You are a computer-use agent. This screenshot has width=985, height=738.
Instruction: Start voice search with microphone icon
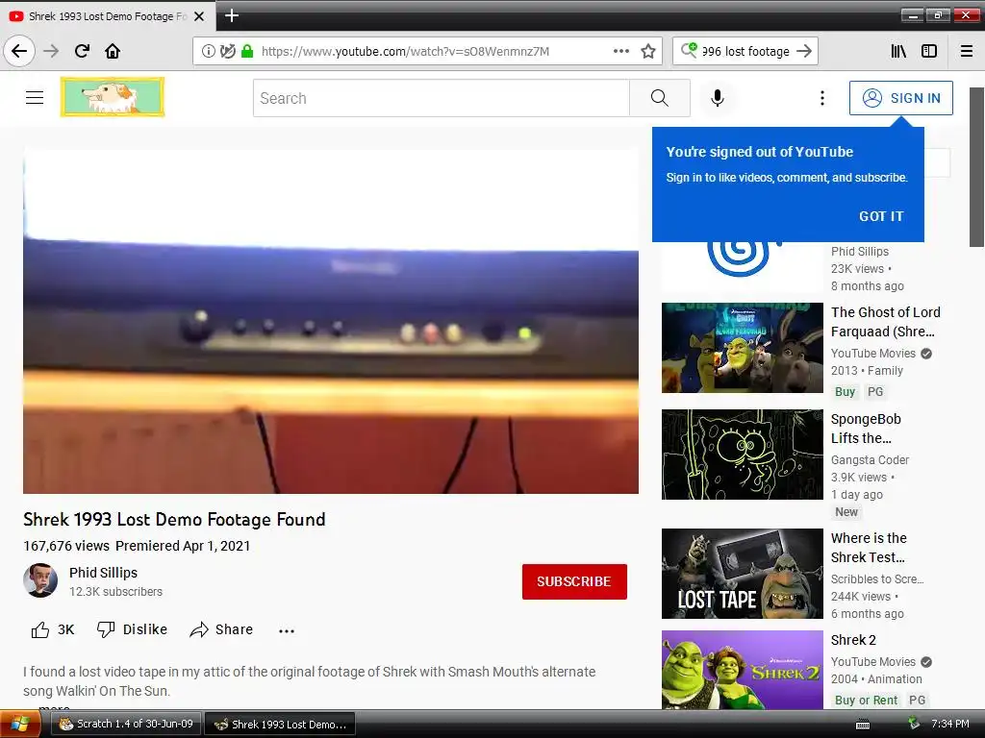click(x=718, y=98)
